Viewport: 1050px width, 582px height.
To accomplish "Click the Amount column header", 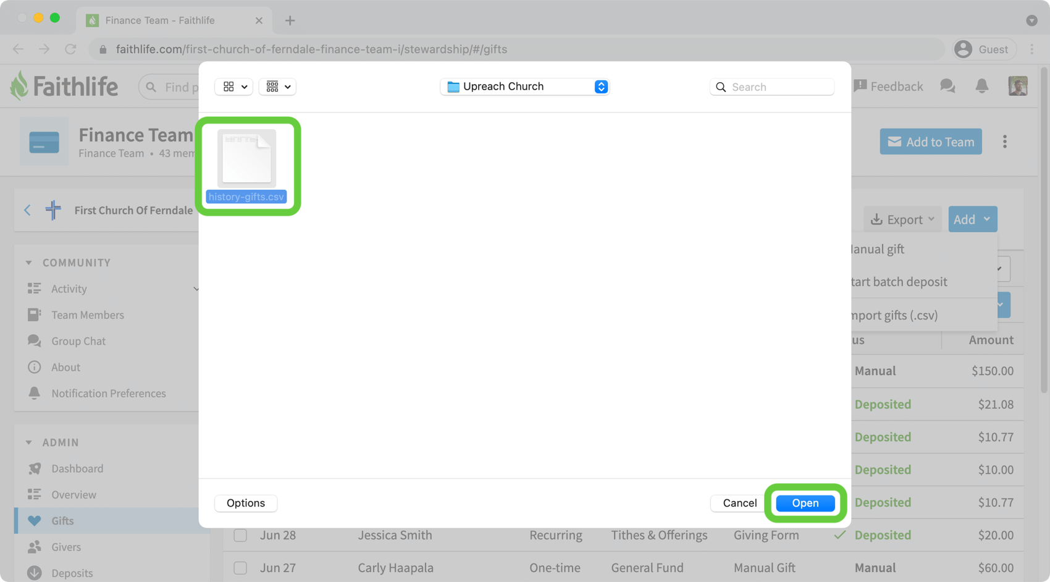I will (x=991, y=340).
